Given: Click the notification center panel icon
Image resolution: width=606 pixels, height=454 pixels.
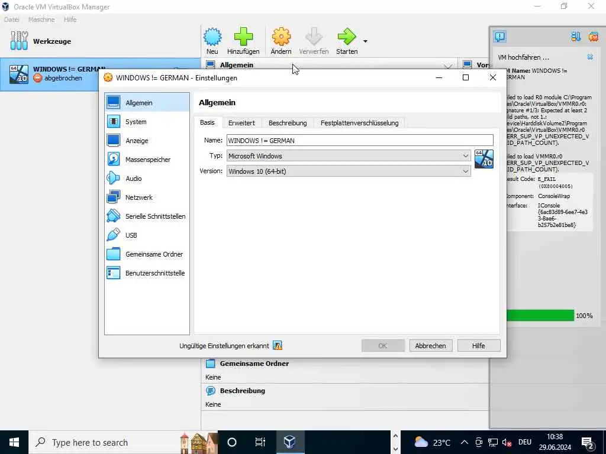Looking at the screenshot, I should coord(499,37).
